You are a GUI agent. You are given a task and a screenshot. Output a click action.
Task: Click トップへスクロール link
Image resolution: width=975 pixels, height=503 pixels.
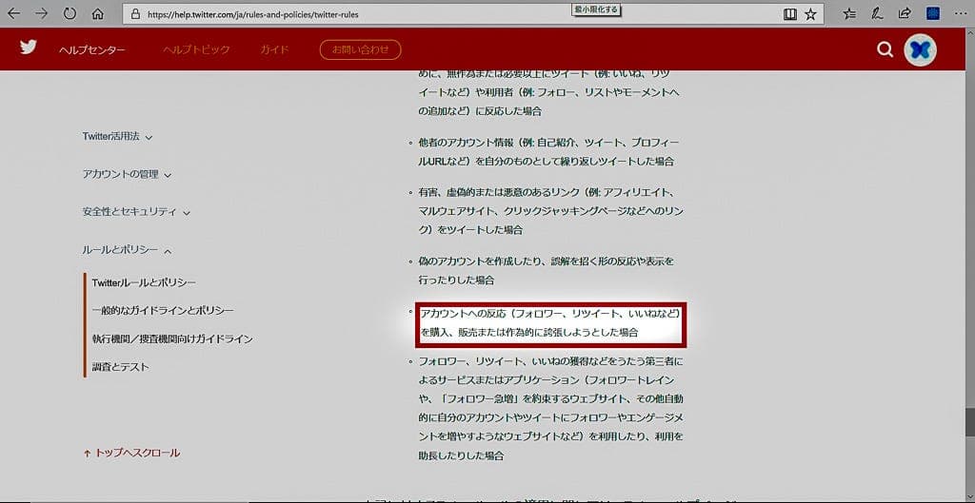[131, 453]
